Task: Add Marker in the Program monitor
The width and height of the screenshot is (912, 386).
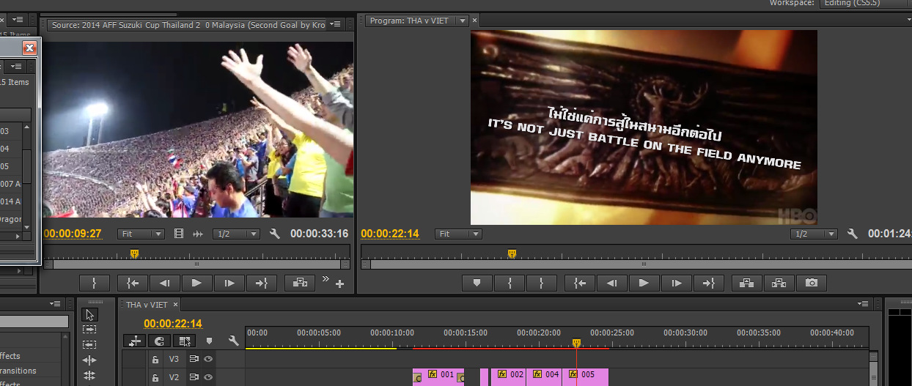Action: tap(477, 283)
